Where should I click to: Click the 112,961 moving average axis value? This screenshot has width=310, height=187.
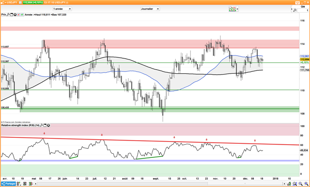click(x=305, y=56)
